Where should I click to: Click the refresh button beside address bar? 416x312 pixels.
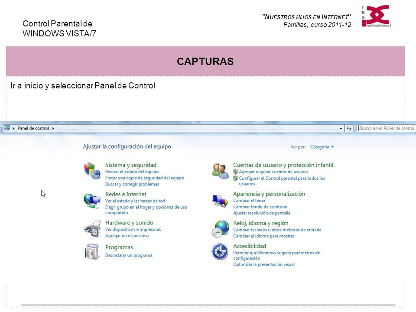(349, 128)
